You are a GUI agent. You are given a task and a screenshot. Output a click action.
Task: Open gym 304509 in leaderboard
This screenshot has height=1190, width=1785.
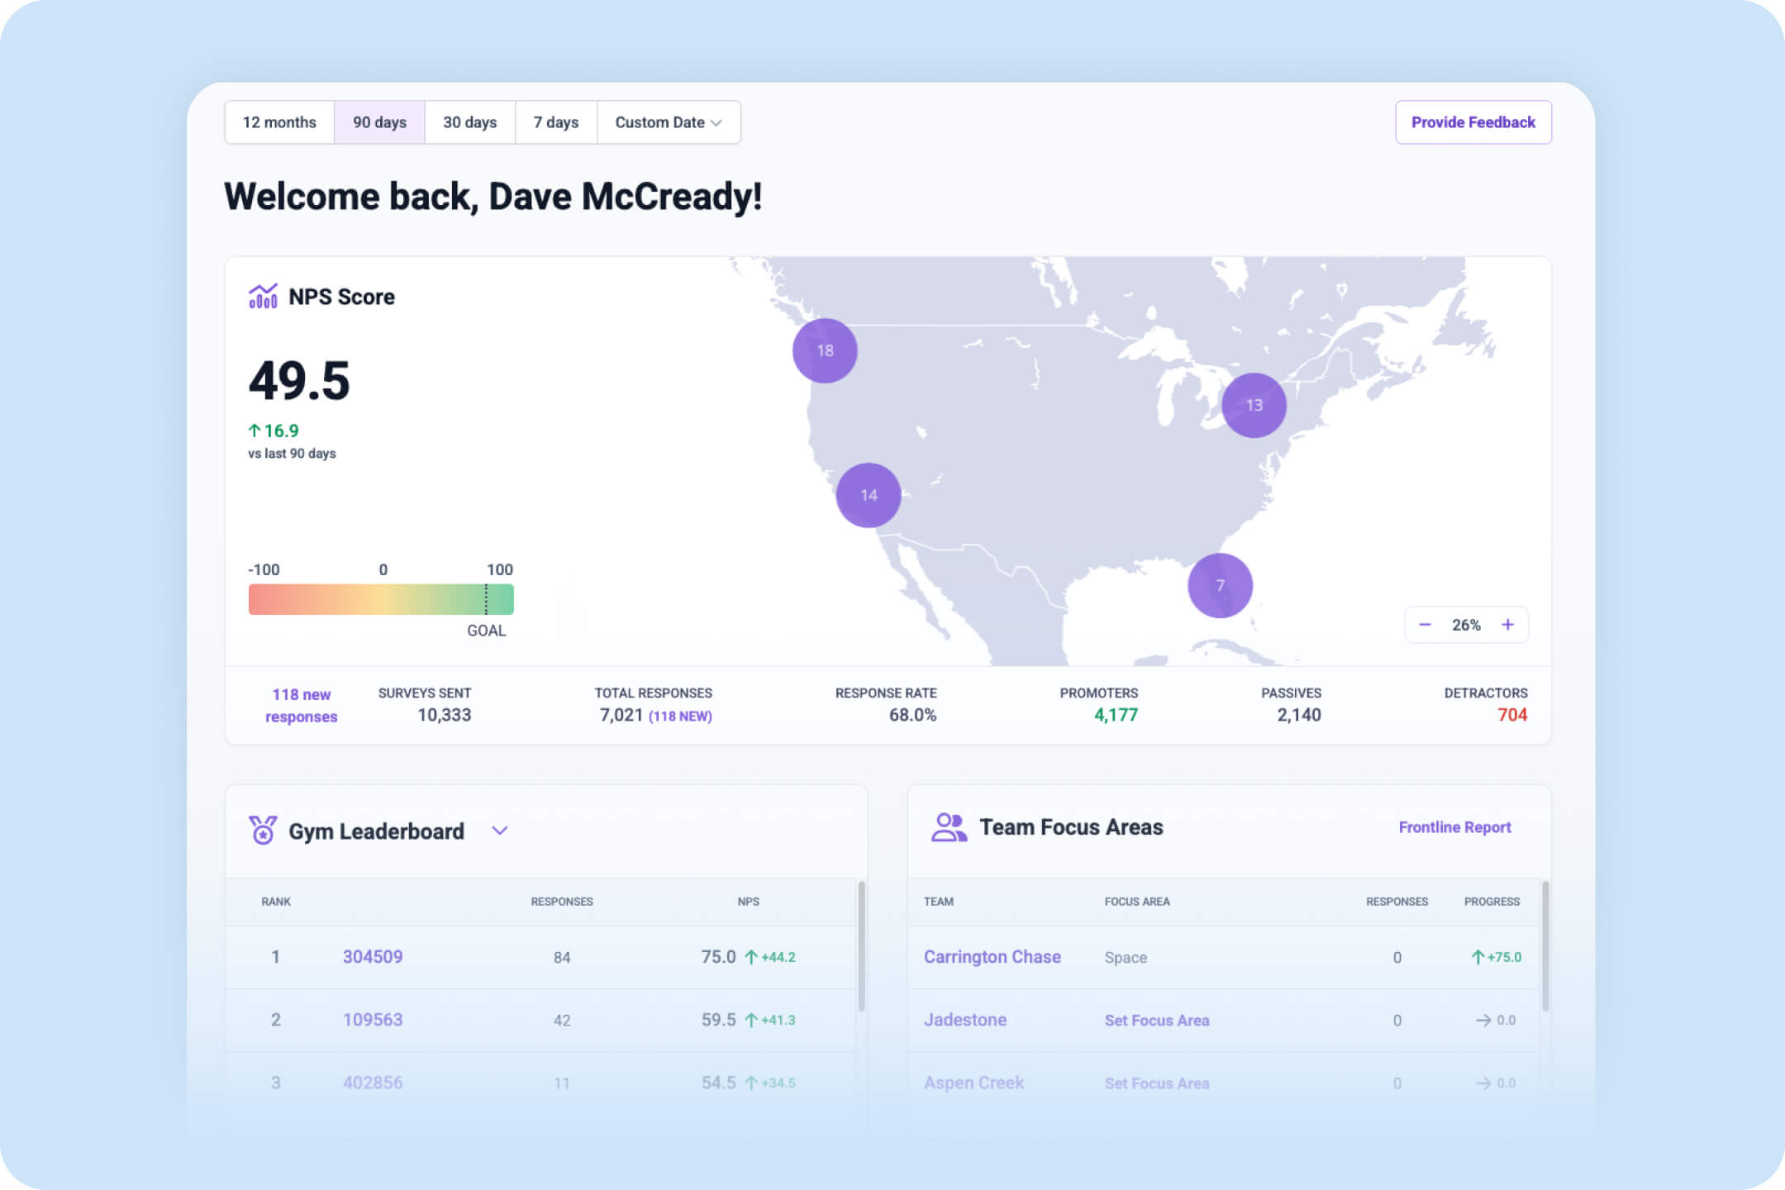point(373,957)
